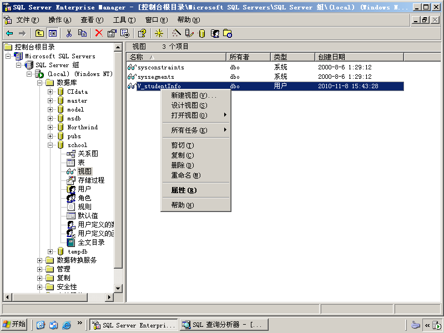Screen dimensions: 444x333
Task: Sort by 创建日期 column header
Action: [359, 57]
